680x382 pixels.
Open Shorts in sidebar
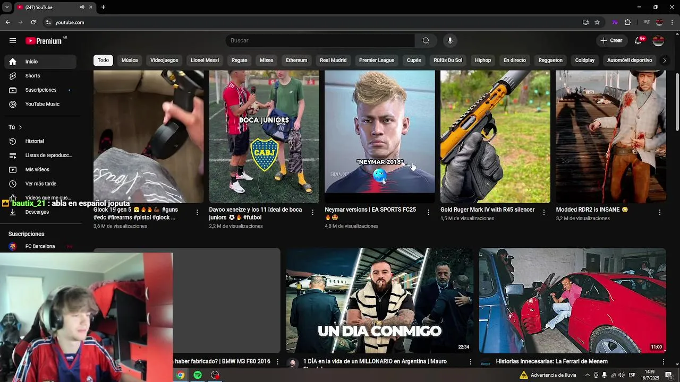(x=40, y=76)
